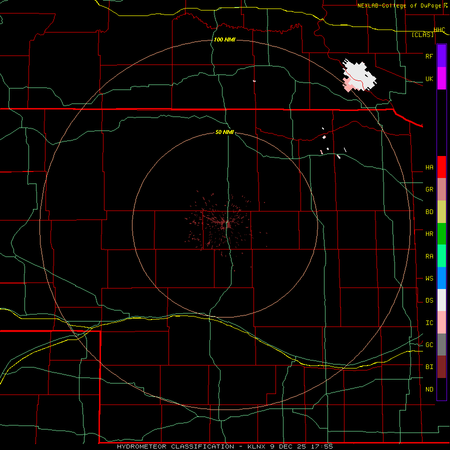Click the "UK" legend label text

(x=429, y=78)
